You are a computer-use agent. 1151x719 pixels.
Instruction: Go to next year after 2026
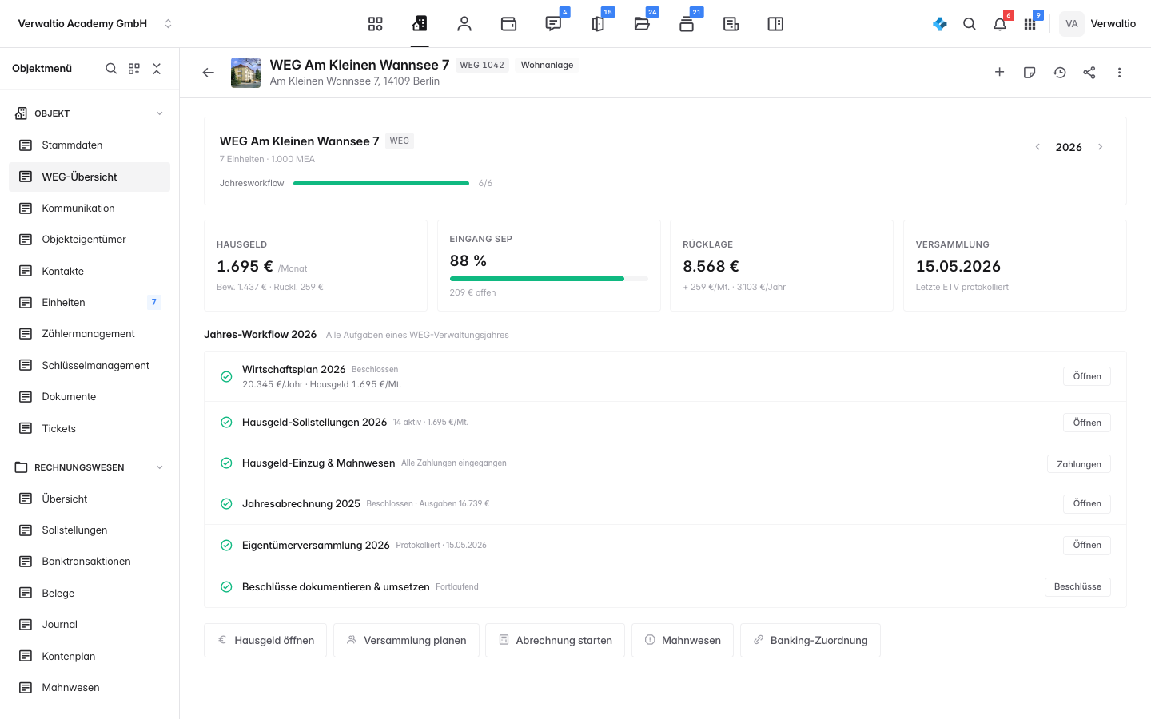tap(1101, 147)
